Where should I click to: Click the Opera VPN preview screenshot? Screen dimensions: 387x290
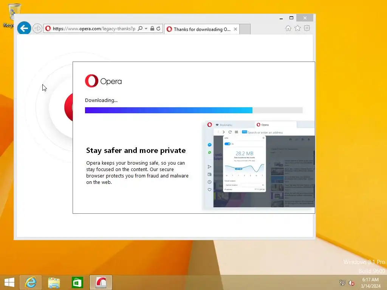[x=259, y=165]
